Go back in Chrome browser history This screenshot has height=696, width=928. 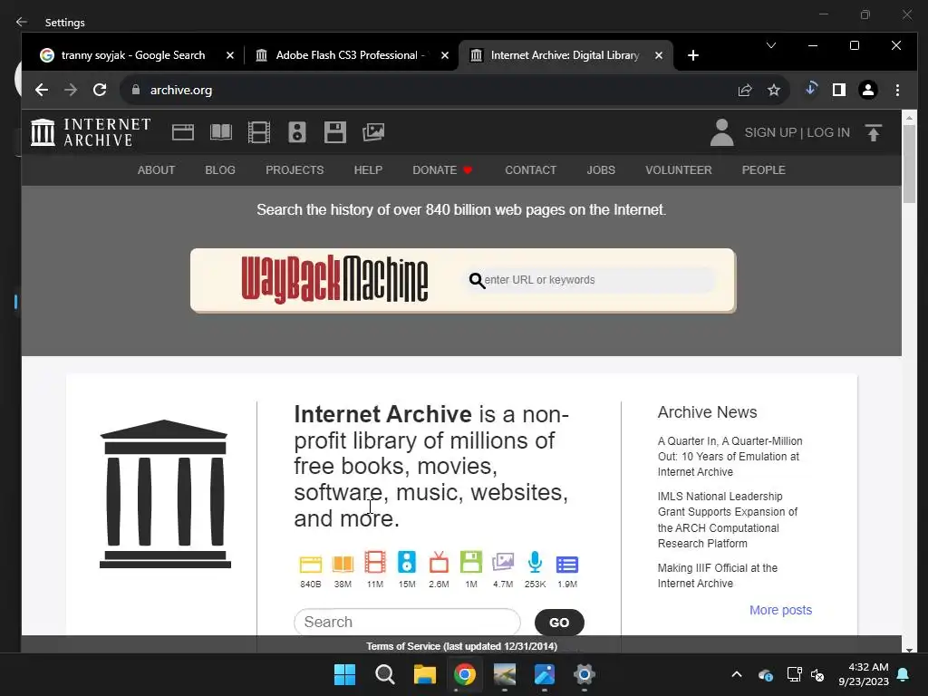pyautogui.click(x=42, y=90)
